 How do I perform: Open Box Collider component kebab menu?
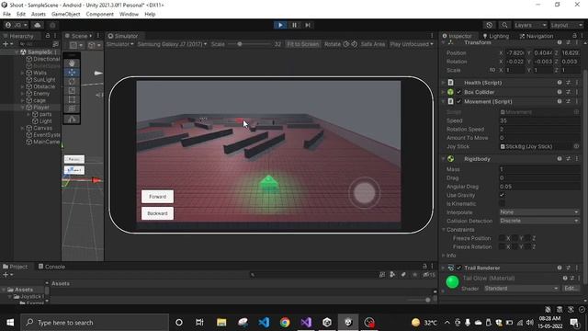(577, 92)
